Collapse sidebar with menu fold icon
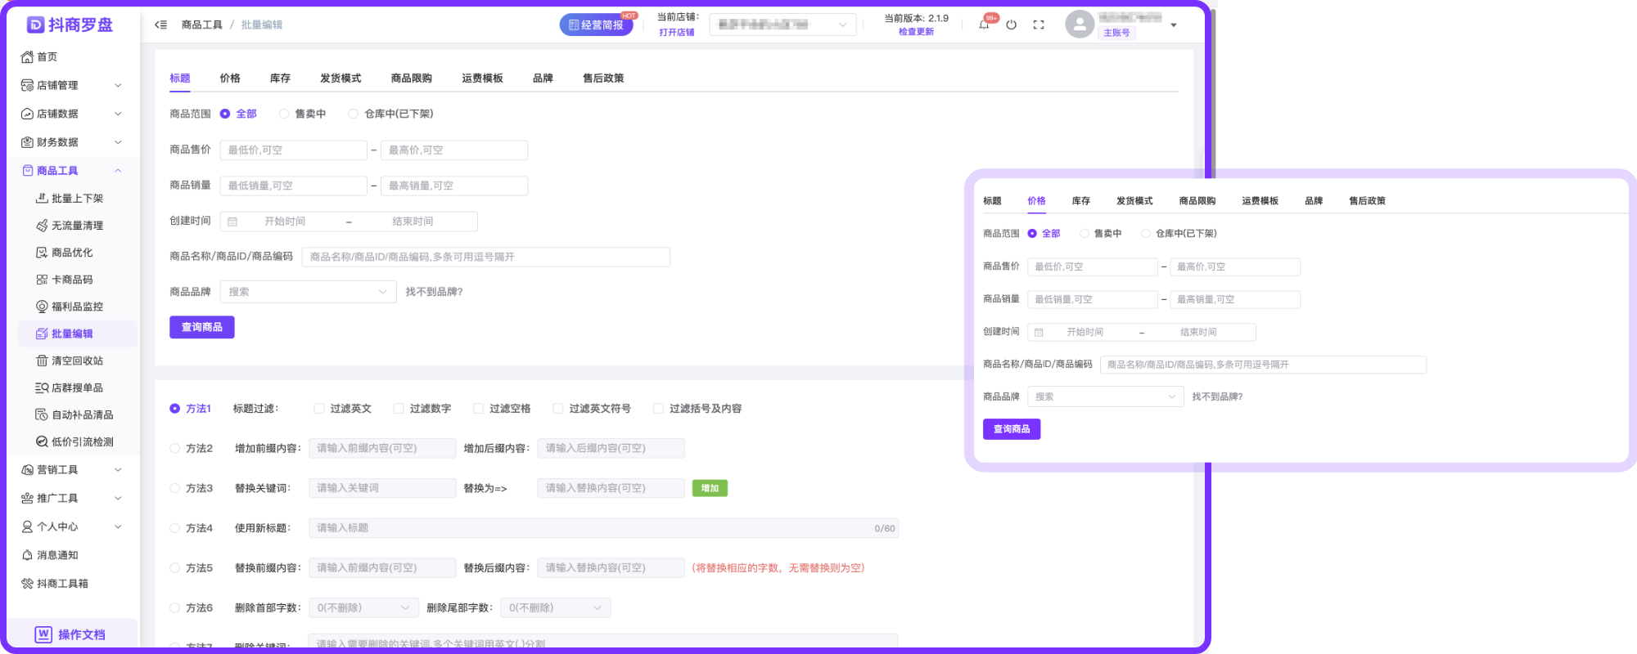This screenshot has width=1637, height=654. click(161, 25)
